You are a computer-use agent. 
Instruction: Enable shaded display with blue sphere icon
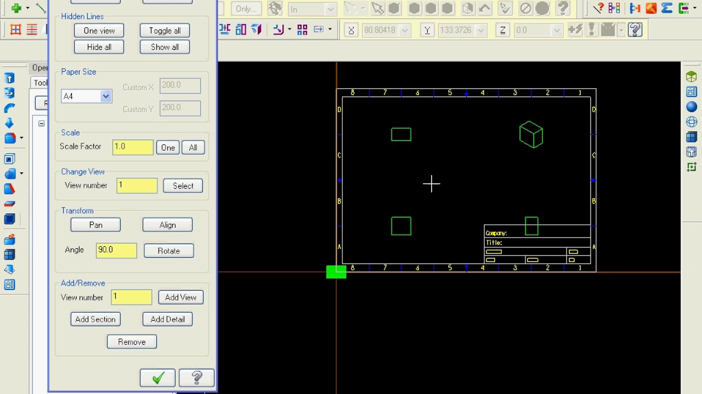pos(692,107)
